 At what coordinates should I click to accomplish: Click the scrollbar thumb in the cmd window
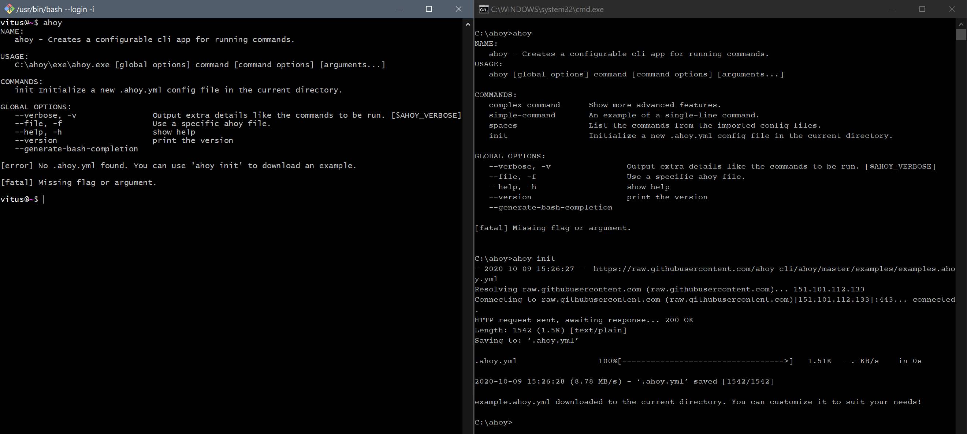(x=962, y=35)
